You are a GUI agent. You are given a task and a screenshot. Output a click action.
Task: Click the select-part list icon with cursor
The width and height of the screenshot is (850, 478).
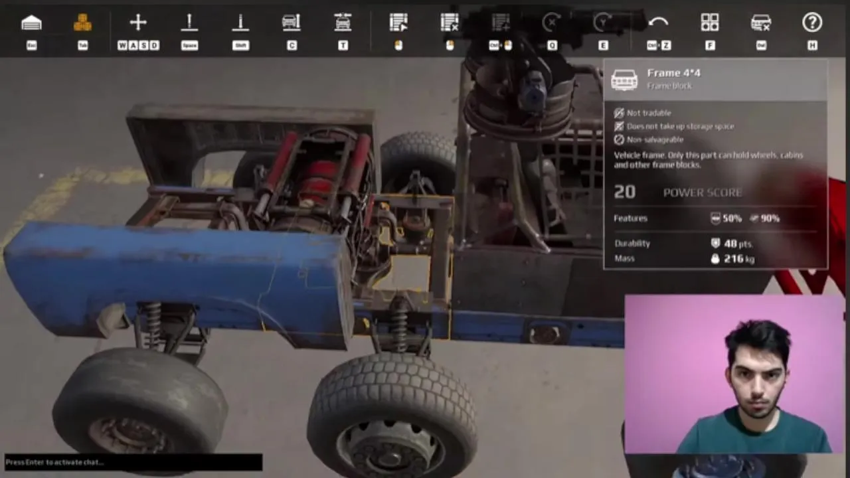(x=398, y=23)
